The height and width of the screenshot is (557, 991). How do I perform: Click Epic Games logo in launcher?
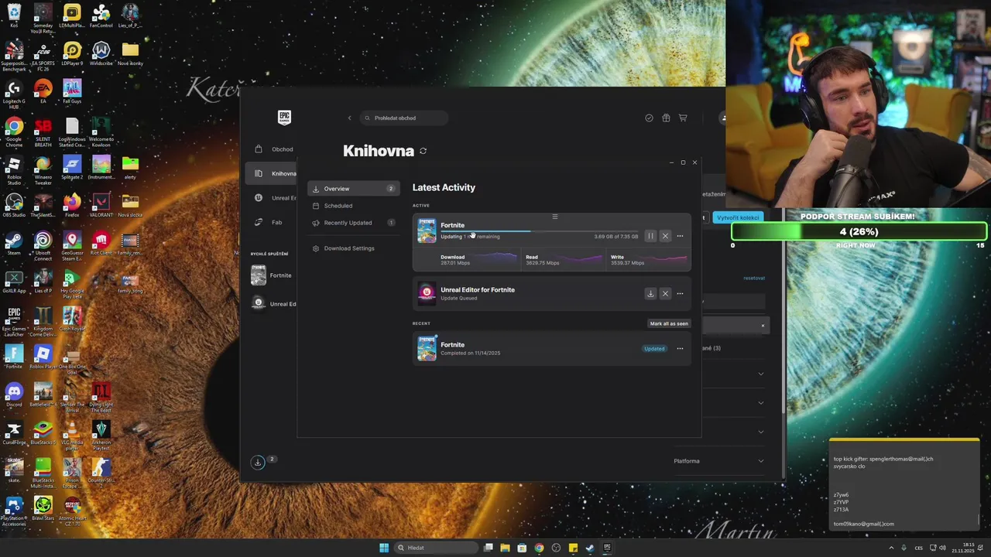[x=284, y=118]
